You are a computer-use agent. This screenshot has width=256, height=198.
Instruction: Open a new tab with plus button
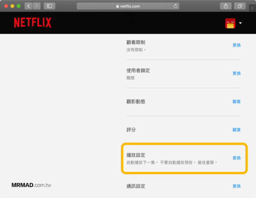coord(252,8)
